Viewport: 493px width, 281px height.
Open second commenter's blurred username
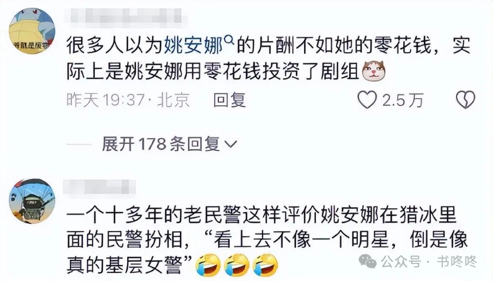click(100, 187)
